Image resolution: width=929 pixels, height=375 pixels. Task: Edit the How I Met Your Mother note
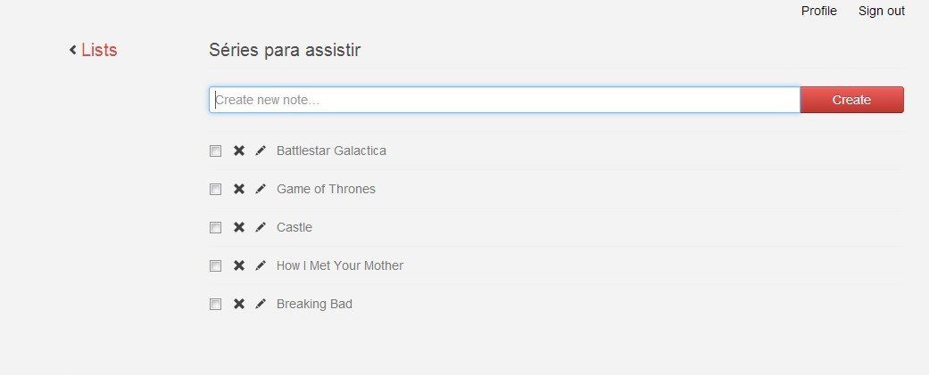(x=261, y=265)
